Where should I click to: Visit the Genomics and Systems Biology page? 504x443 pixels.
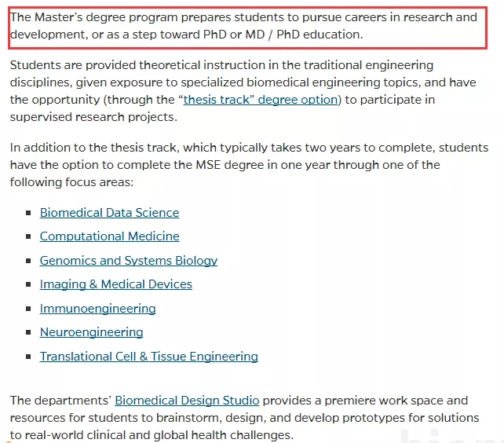point(129,261)
